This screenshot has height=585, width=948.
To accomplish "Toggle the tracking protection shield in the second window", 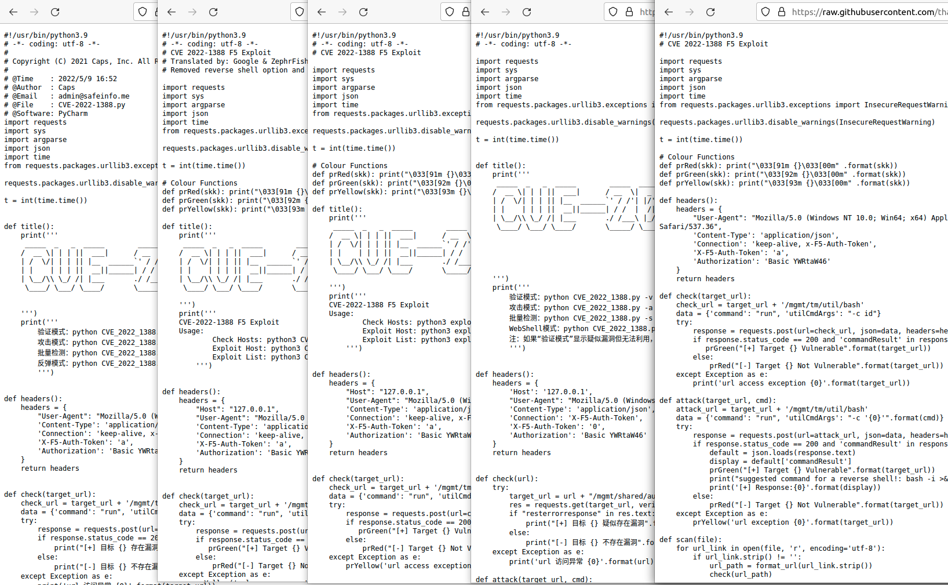I will 299,12.
